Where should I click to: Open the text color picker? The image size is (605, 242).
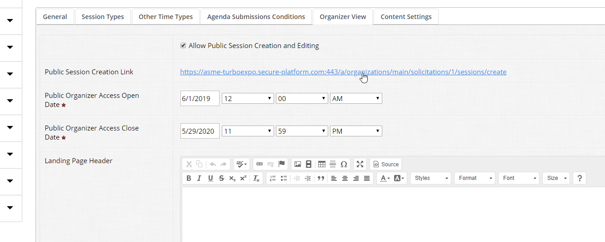point(385,179)
